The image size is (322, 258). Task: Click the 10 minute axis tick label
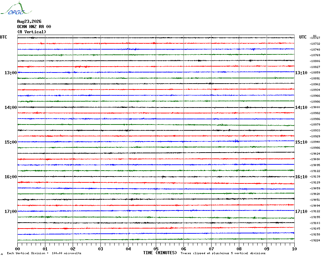pyautogui.click(x=295, y=249)
